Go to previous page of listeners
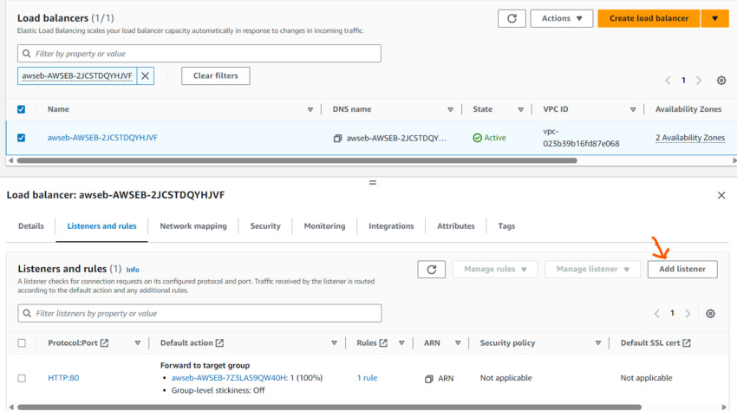The height and width of the screenshot is (411, 737). click(x=656, y=314)
